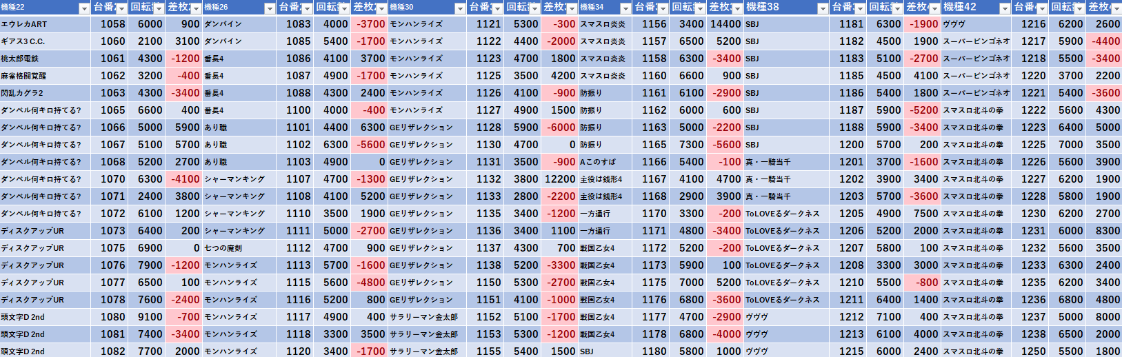Open 差枚 filter dropdown above -3700
The width and height of the screenshot is (1122, 357).
tap(381, 8)
